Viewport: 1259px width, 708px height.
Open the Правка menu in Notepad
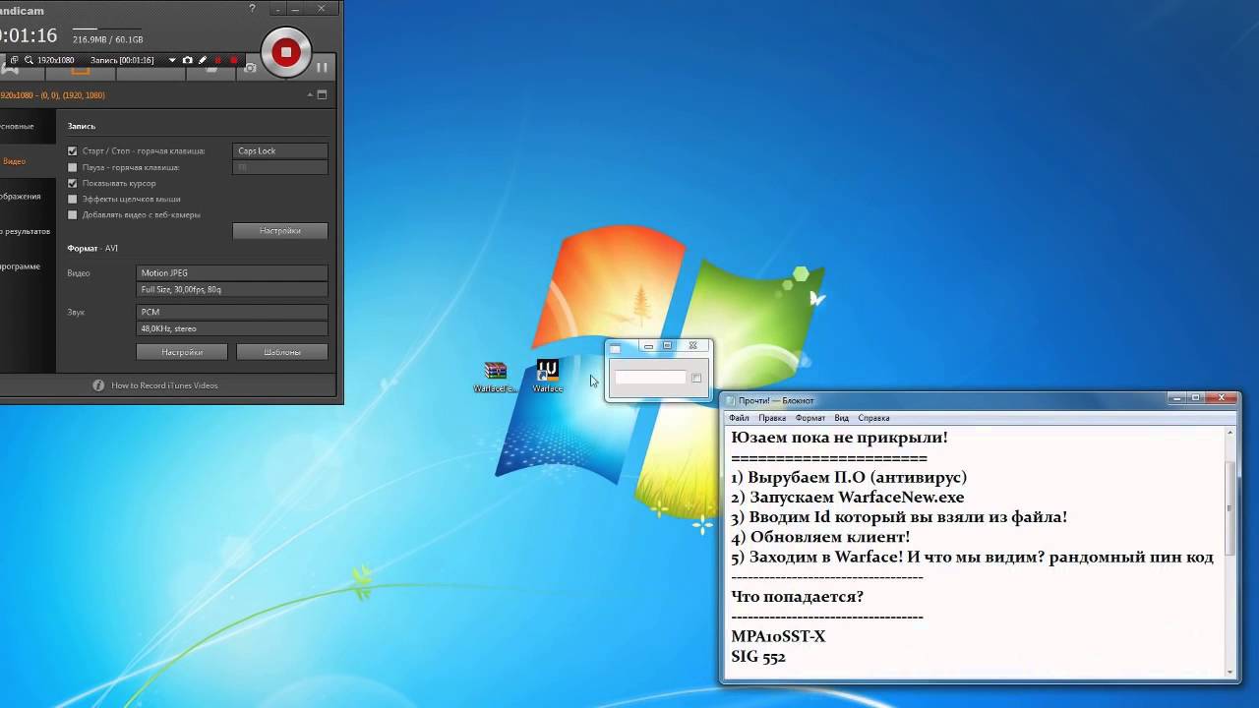[x=772, y=418]
